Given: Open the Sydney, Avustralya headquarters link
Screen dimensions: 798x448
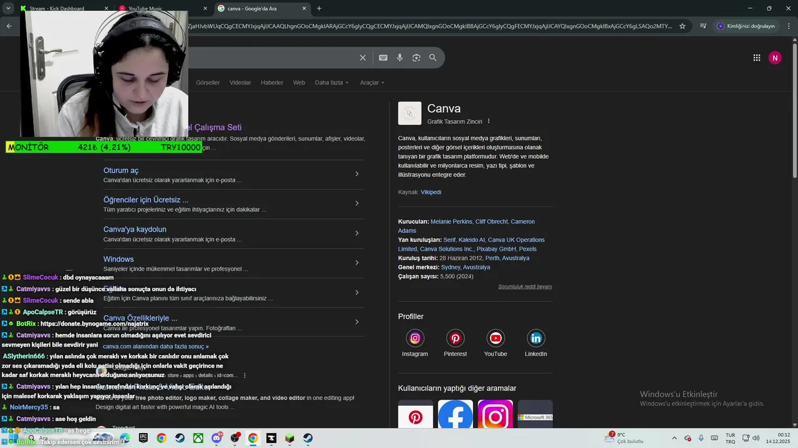Looking at the screenshot, I should click(x=466, y=267).
